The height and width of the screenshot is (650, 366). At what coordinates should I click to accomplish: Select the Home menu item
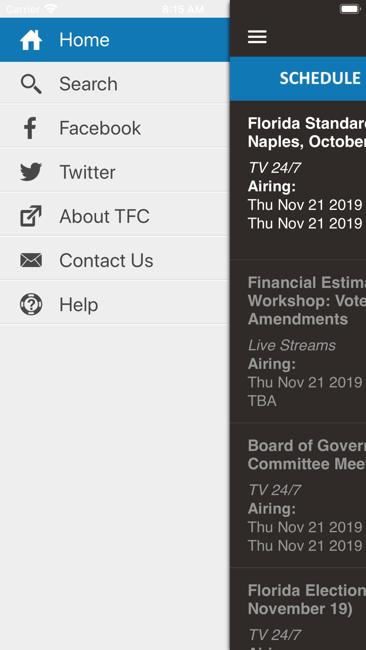(115, 40)
